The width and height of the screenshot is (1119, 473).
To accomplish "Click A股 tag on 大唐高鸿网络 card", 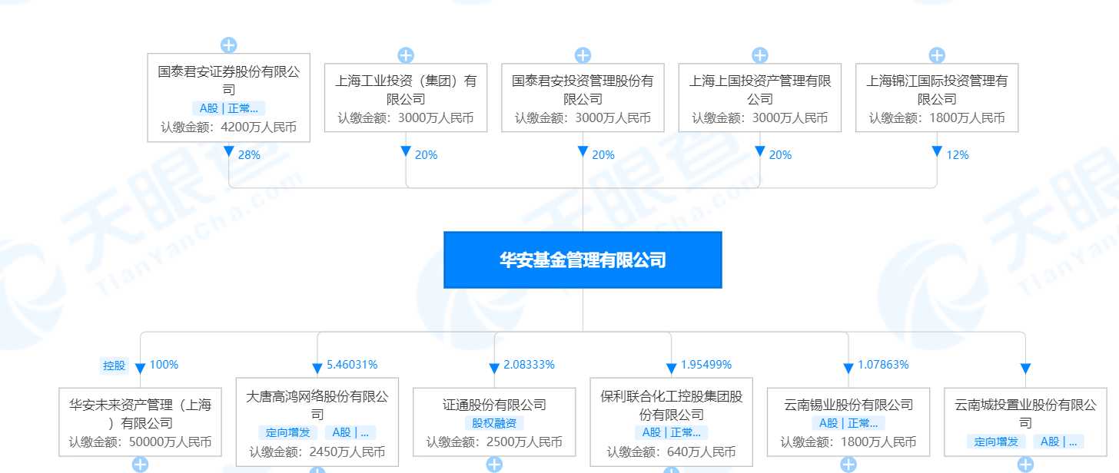I will (x=350, y=432).
